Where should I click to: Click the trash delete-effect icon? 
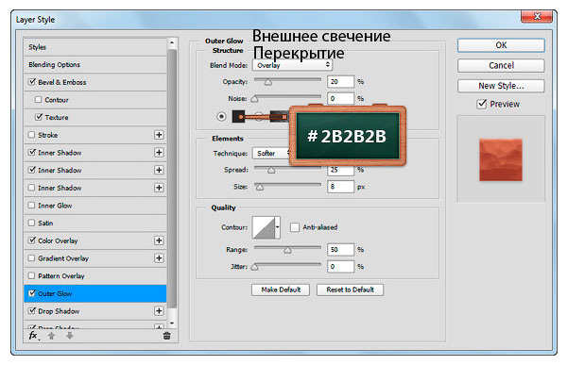(166, 336)
